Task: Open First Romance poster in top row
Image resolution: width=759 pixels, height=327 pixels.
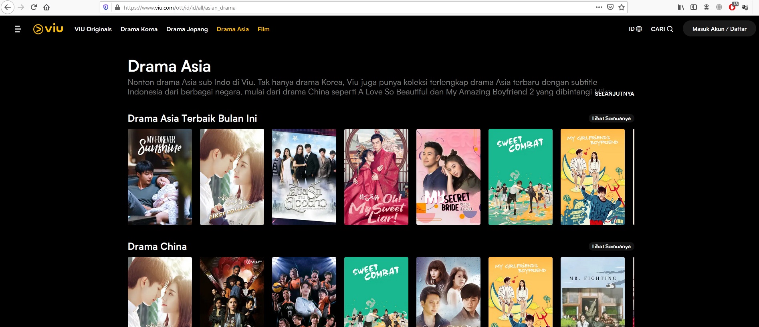Action: 232,177
